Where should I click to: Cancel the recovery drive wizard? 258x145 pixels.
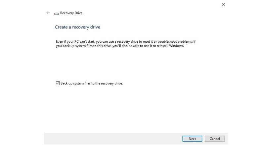click(x=215, y=139)
